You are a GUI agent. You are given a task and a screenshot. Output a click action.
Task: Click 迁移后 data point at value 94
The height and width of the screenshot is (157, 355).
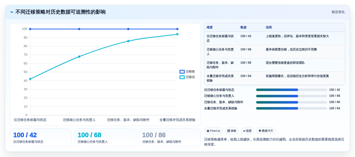click(x=177, y=34)
